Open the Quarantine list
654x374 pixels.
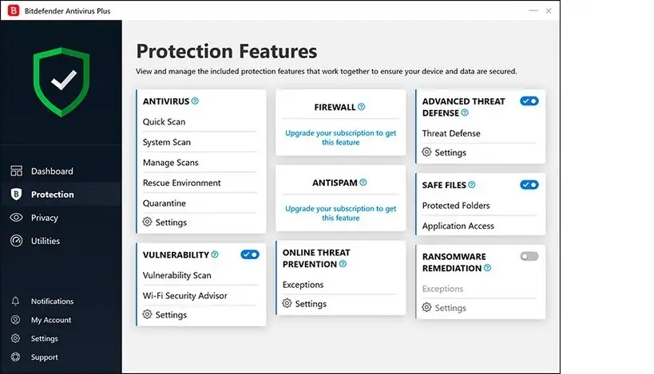(x=164, y=203)
